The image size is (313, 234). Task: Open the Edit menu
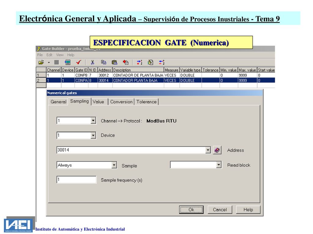[49, 55]
